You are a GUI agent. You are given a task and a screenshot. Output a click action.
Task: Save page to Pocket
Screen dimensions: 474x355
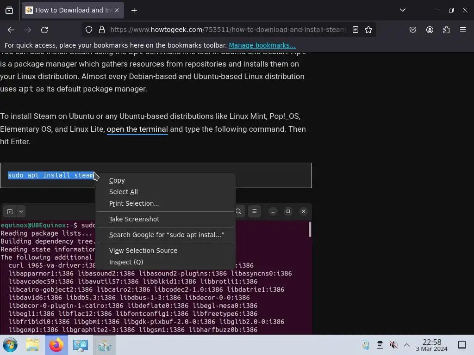(412, 30)
